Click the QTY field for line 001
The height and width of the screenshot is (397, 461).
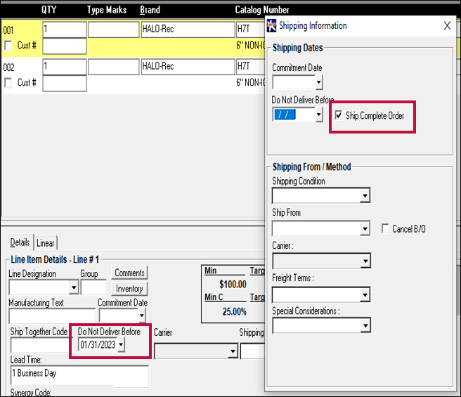(x=64, y=30)
